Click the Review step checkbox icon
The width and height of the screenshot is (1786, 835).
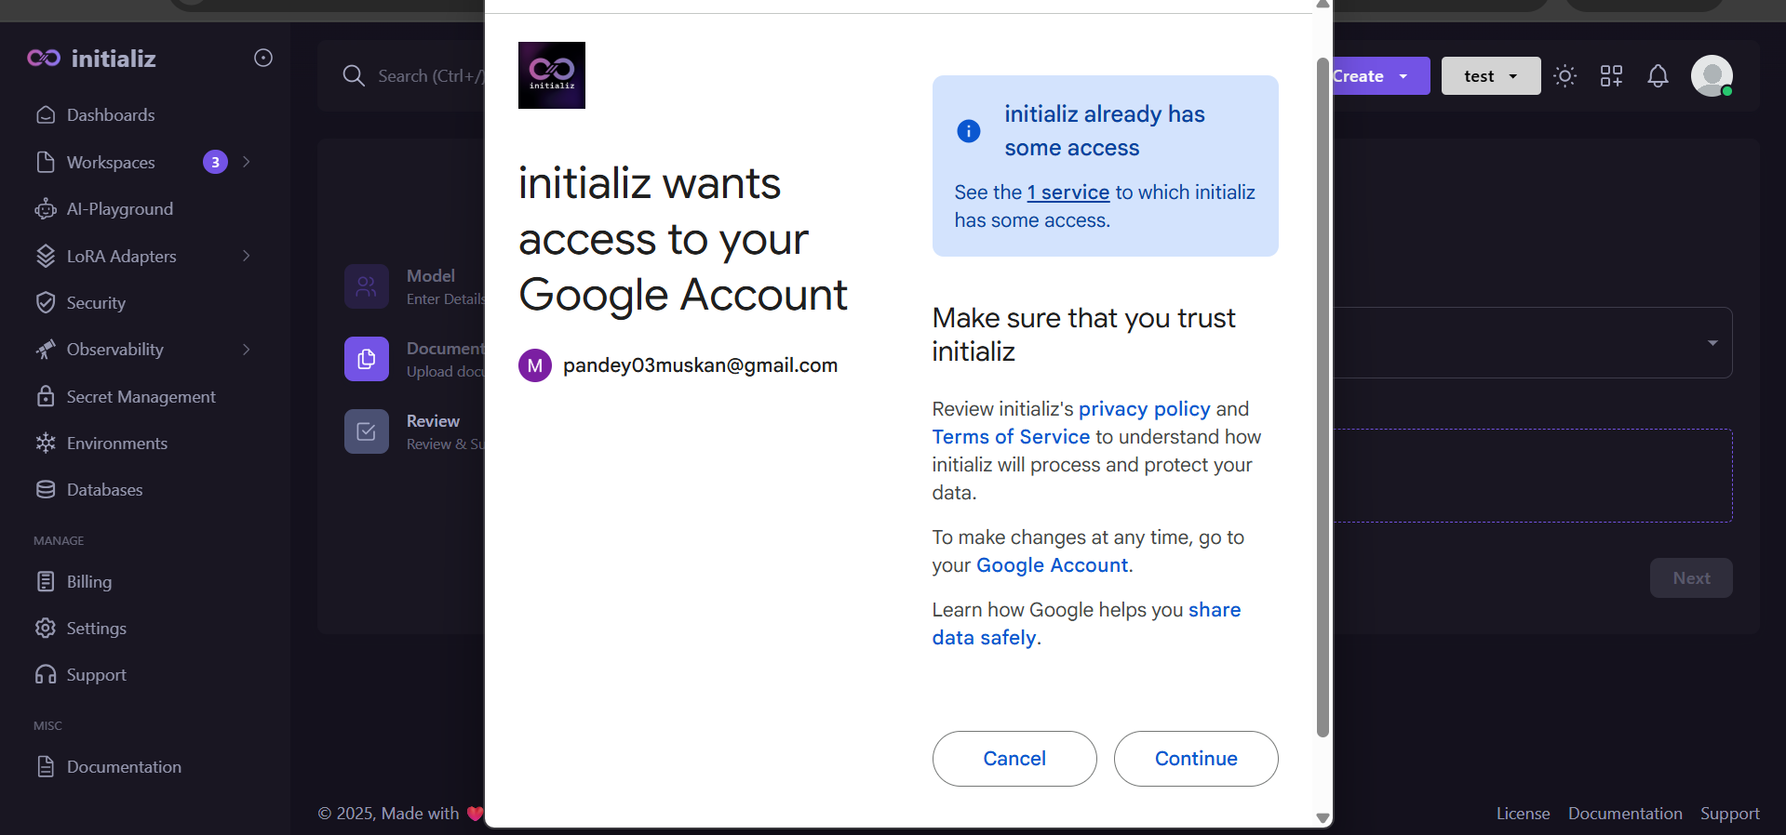click(367, 431)
